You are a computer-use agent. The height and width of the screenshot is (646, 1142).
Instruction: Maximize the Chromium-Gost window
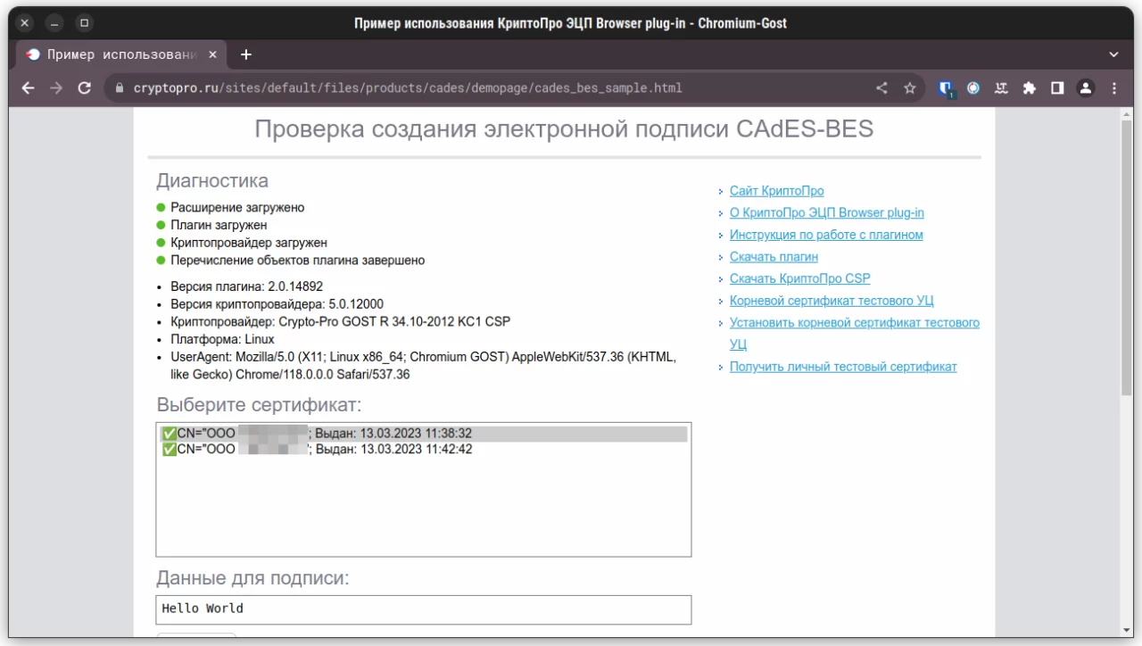pyautogui.click(x=84, y=22)
